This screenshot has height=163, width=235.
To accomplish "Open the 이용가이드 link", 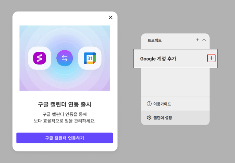I will 162,104.
